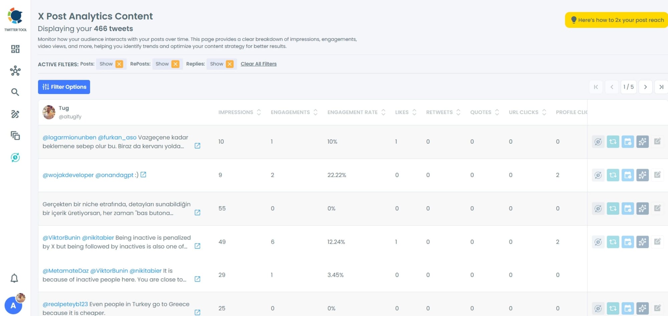
Task: Open the schedule calendar icon on the first tweet
Action: point(628,141)
